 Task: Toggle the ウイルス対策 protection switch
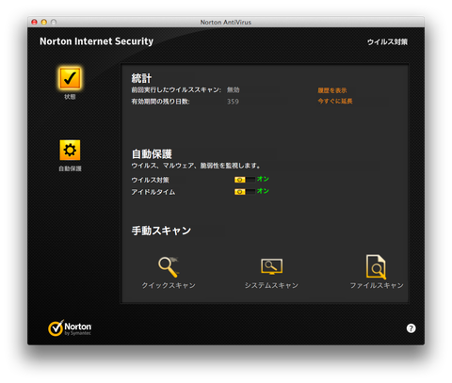pos(245,180)
